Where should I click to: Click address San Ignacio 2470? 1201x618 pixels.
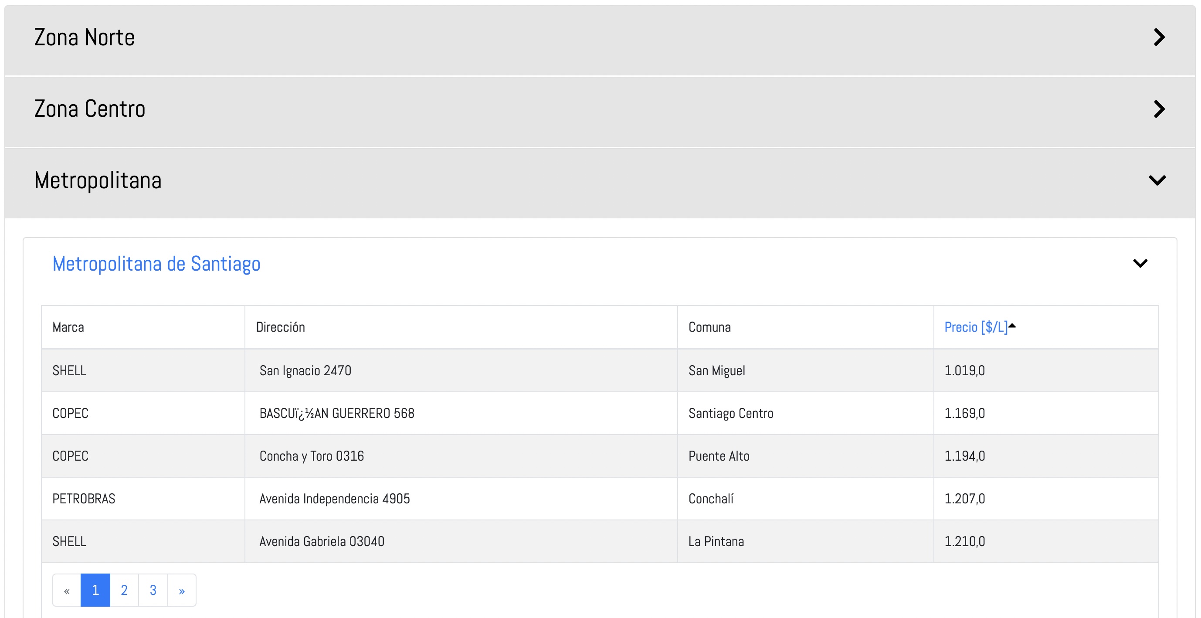pos(305,371)
